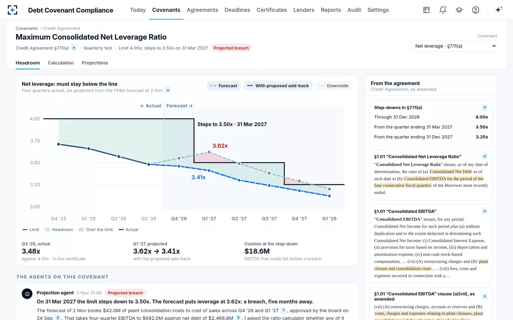Click the Actual legend entry below chart

128,230
